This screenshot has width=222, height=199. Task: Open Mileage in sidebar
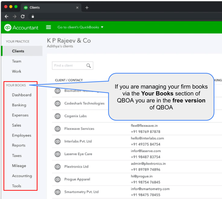click(x=19, y=166)
